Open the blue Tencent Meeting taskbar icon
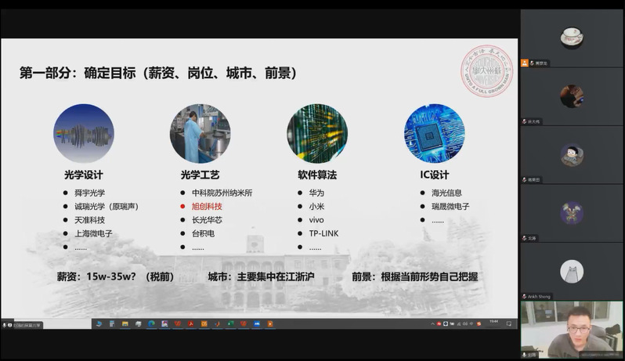This screenshot has width=625, height=361. (x=256, y=323)
